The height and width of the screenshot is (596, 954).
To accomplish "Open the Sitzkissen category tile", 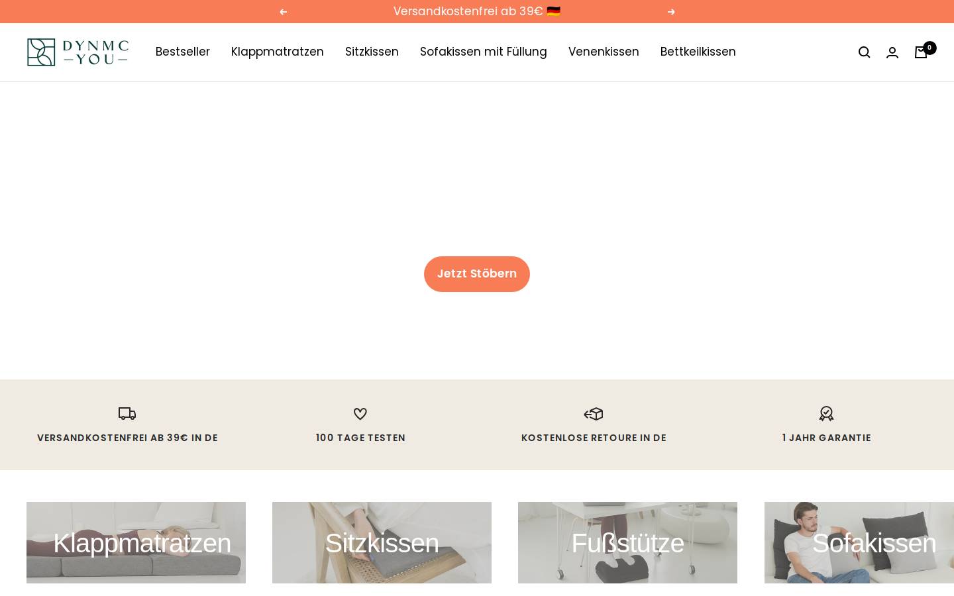I will [382, 543].
